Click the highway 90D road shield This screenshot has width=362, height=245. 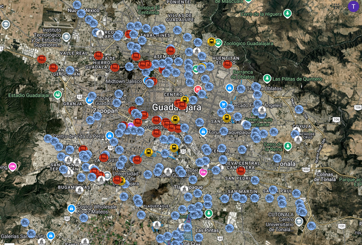[x=306, y=170]
